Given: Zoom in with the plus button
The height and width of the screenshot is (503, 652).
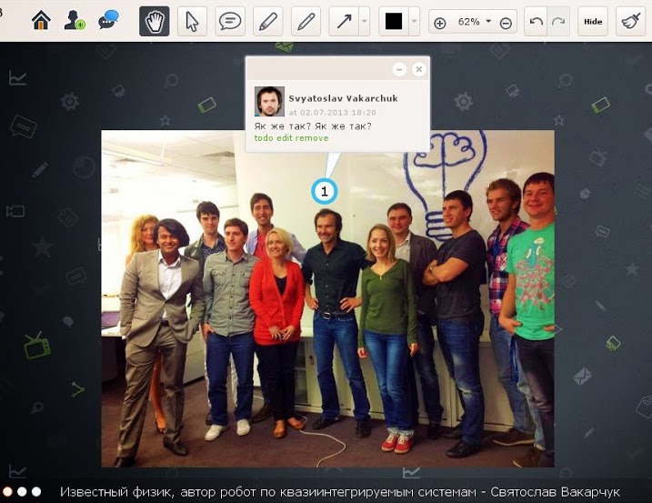Looking at the screenshot, I should pyautogui.click(x=439, y=23).
